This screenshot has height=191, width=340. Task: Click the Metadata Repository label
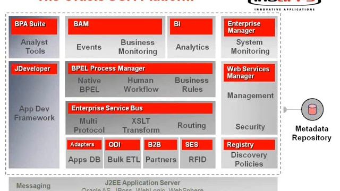(312, 133)
